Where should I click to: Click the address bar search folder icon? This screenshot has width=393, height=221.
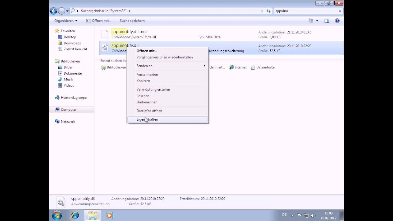(x=72, y=11)
